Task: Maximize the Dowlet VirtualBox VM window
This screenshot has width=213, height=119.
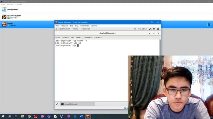Action: coord(152,22)
